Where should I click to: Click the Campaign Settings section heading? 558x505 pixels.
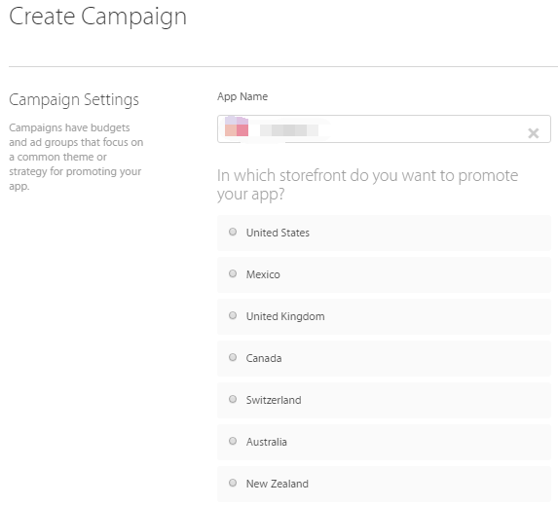[74, 100]
